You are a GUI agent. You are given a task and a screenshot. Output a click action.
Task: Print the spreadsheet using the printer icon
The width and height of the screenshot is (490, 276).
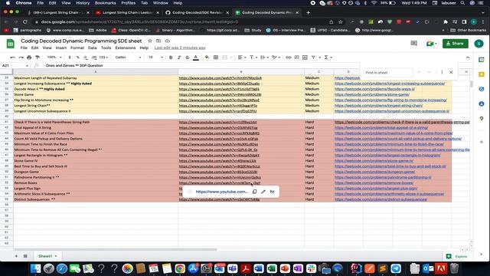(29, 58)
